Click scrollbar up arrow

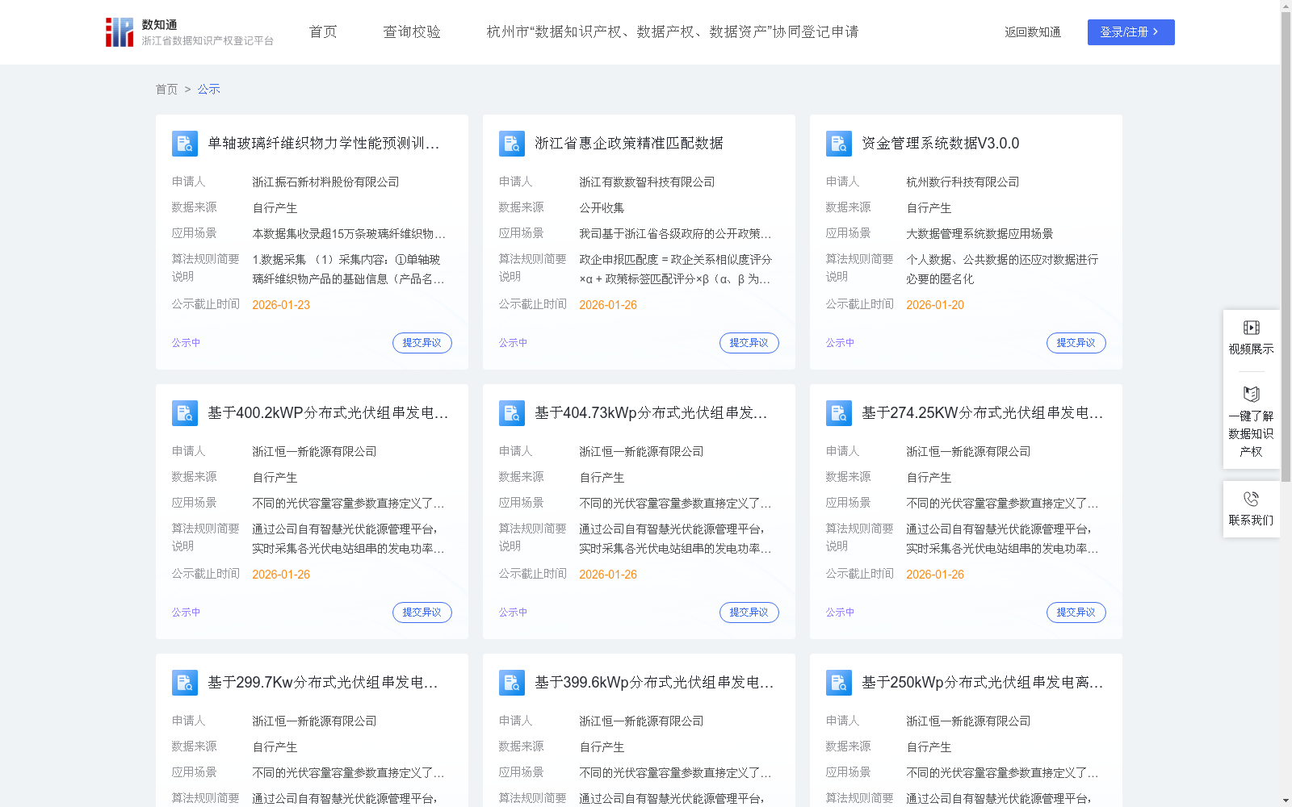1286,6
